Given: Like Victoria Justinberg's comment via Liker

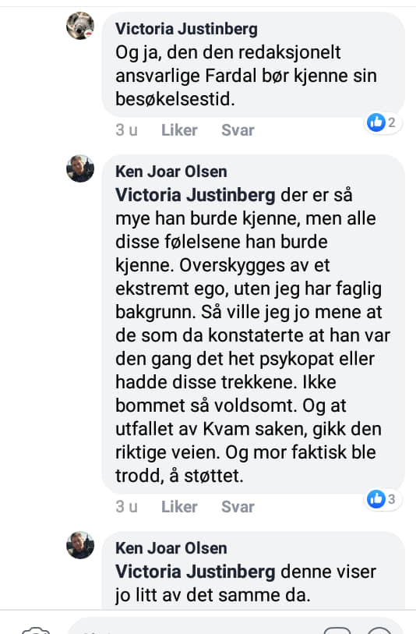Looking at the screenshot, I should click(x=179, y=130).
